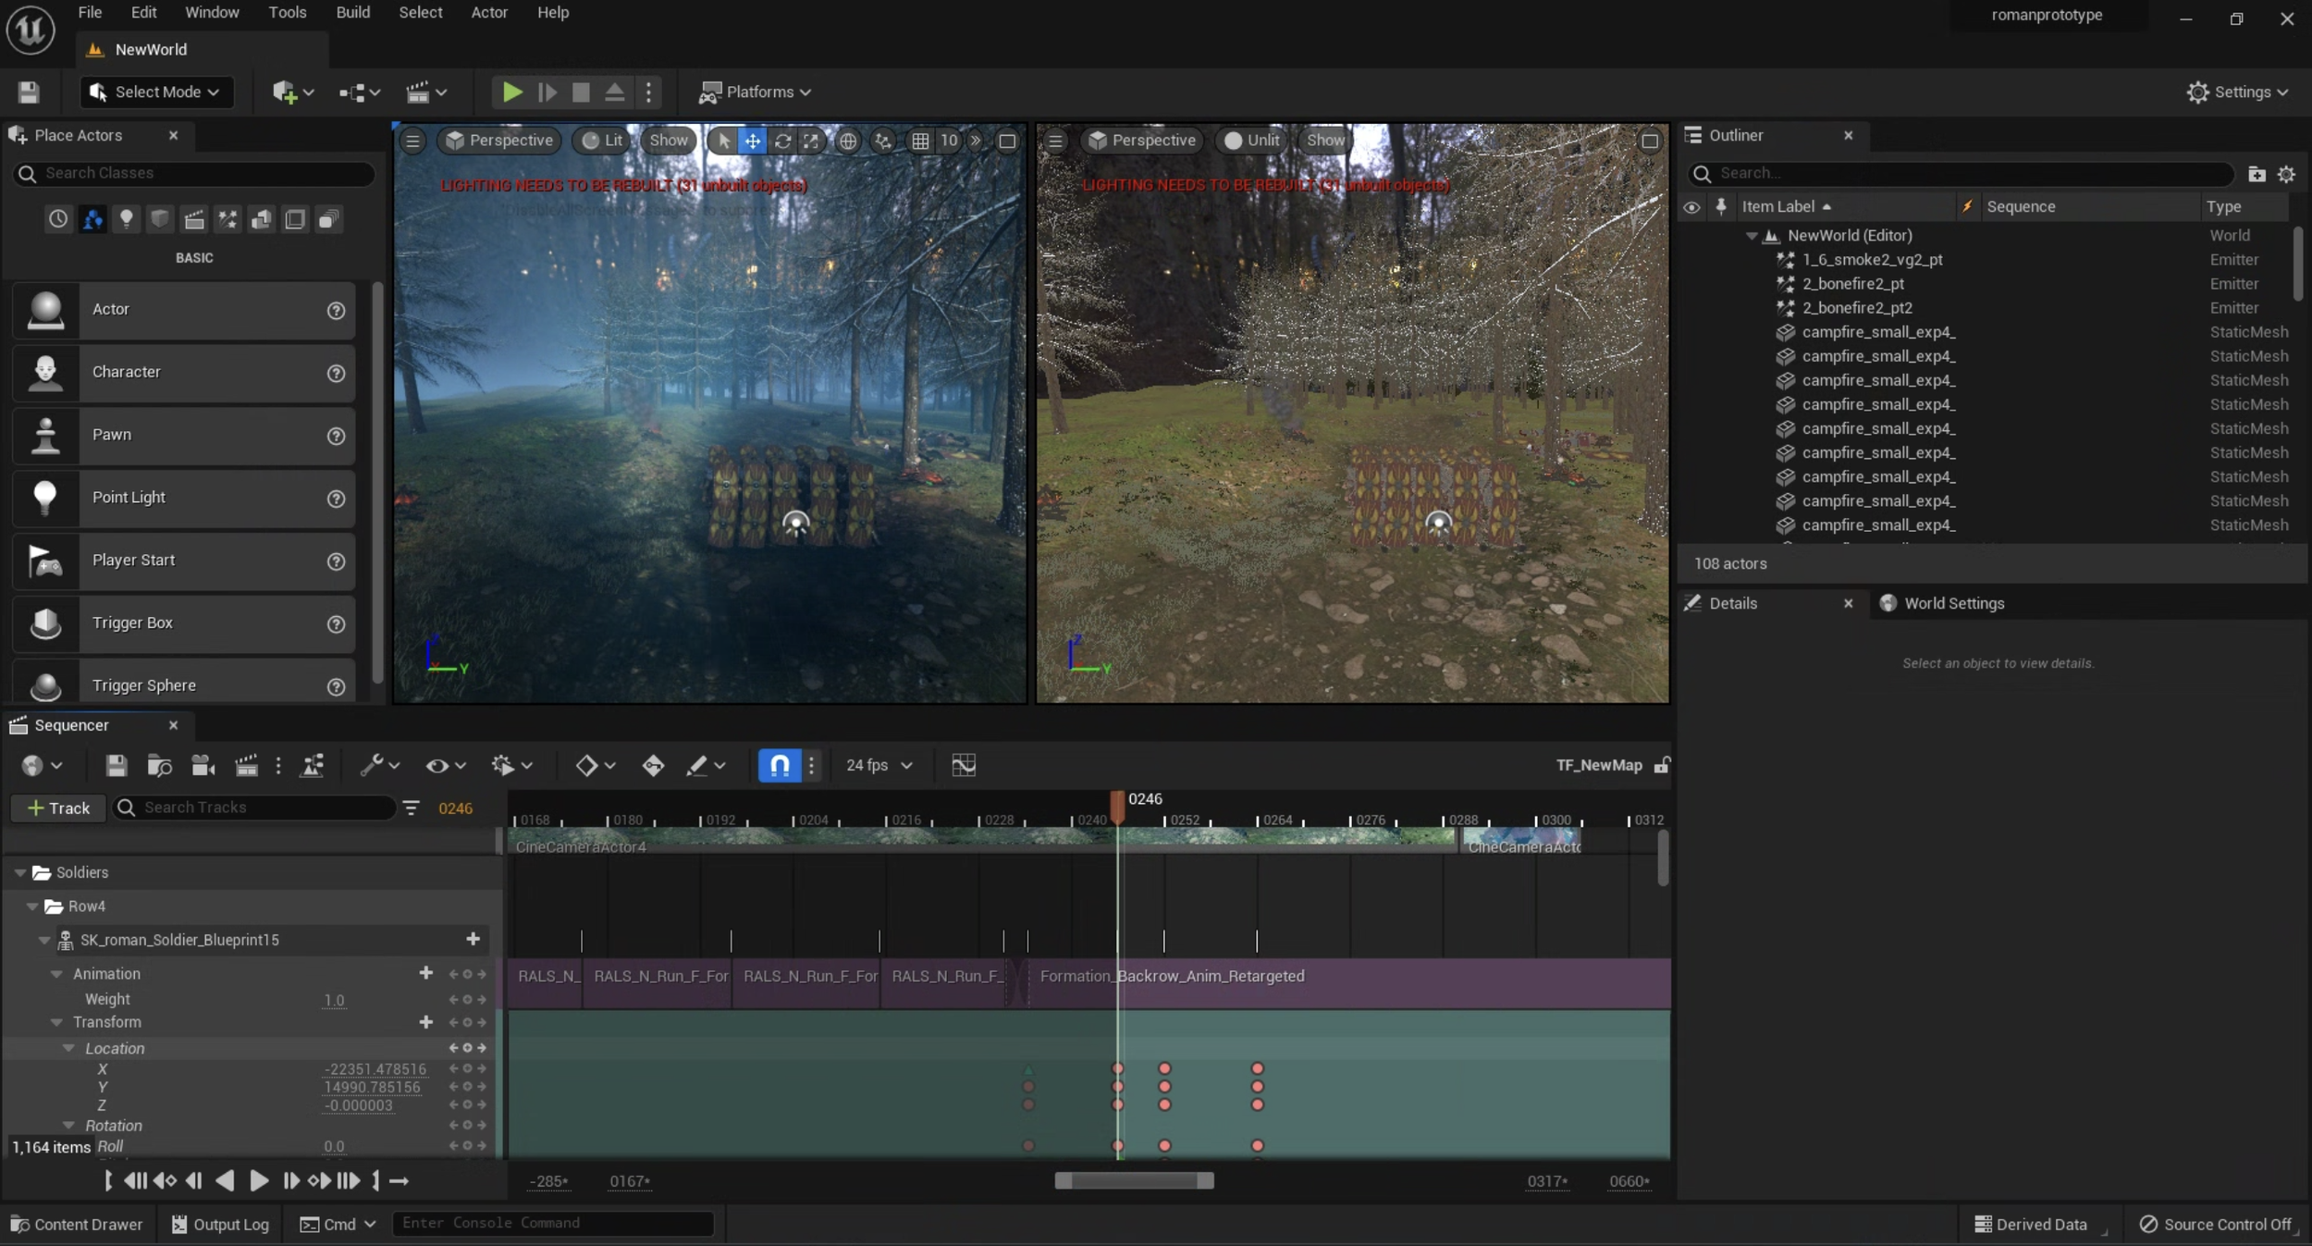Click the green Play in Editor button
Image resolution: width=2312 pixels, height=1246 pixels.
click(511, 92)
